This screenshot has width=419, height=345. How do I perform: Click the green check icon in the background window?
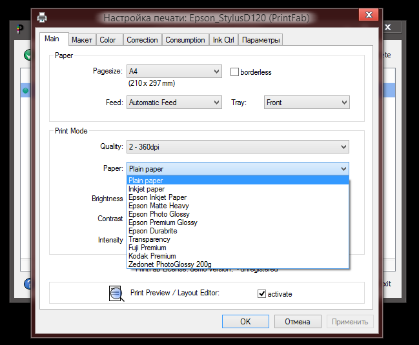(28, 55)
